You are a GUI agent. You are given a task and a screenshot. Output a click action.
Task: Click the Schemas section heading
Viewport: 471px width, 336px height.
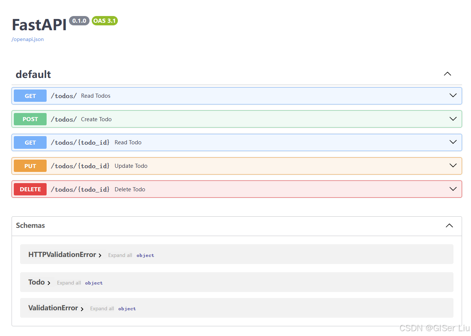click(x=30, y=226)
